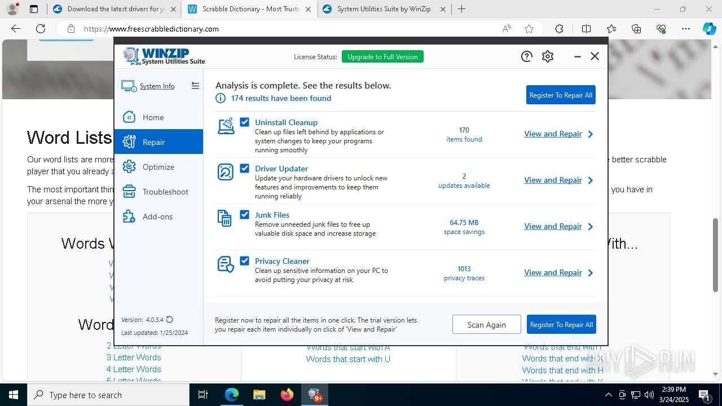Expand Privacy Cleaner row chevron arrow
This screenshot has width=722, height=406.
[591, 273]
